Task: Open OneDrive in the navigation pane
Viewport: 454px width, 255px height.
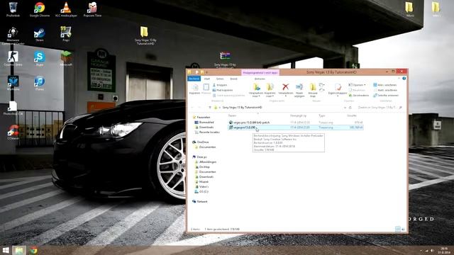Action: 201,142
